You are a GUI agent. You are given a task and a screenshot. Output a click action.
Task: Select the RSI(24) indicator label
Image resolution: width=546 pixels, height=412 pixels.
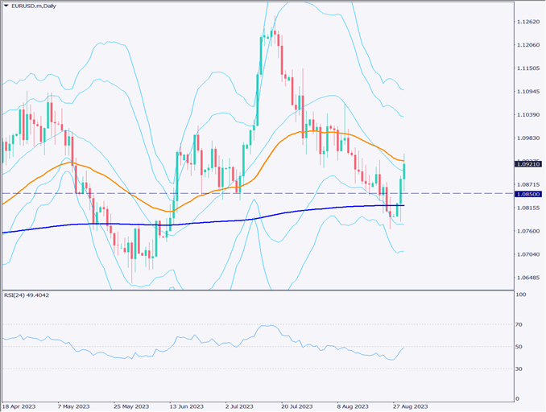(27, 295)
